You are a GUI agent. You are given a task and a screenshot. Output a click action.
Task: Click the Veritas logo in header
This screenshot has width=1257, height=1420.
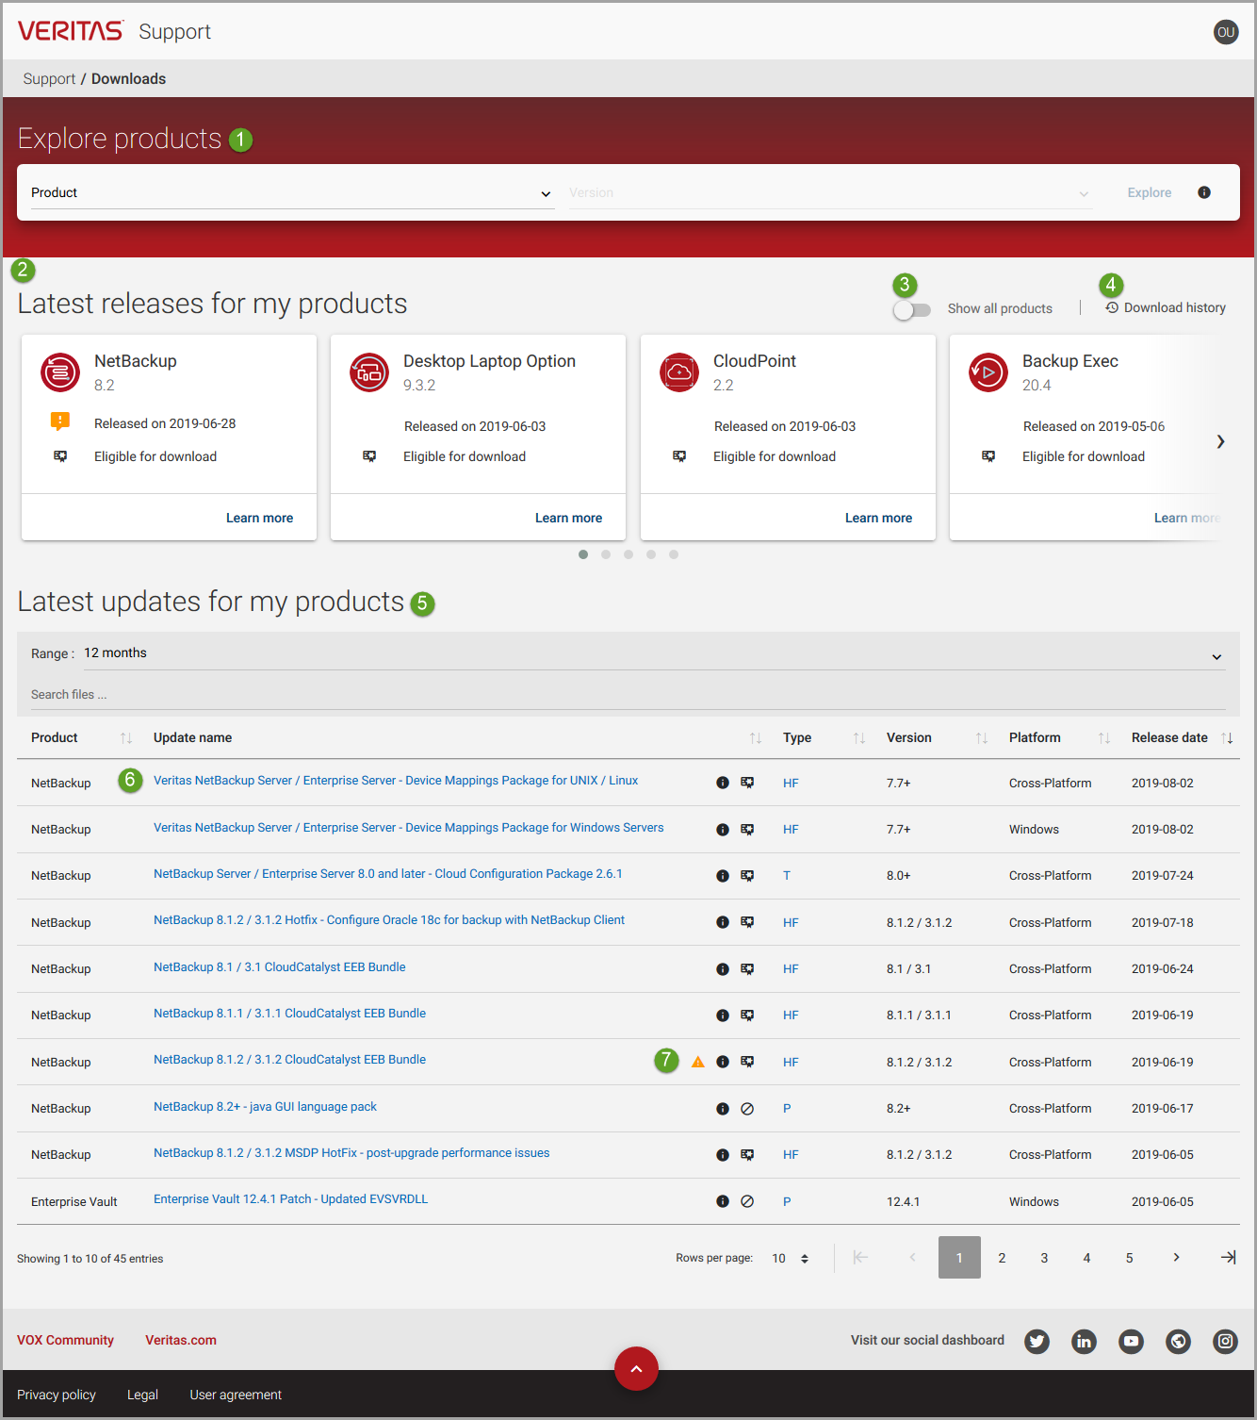[70, 31]
